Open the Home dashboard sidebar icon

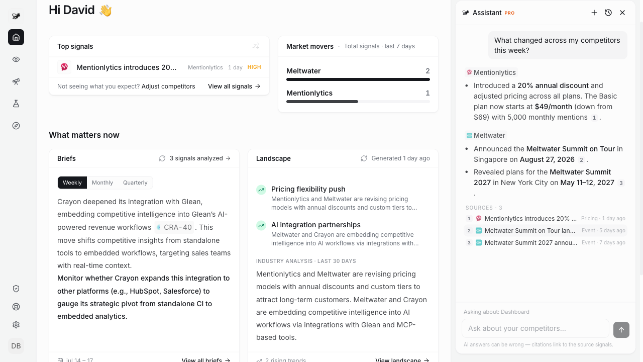[16, 37]
